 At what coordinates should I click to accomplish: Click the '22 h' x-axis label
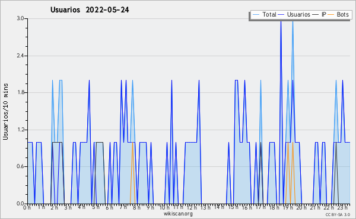[x=329, y=207]
